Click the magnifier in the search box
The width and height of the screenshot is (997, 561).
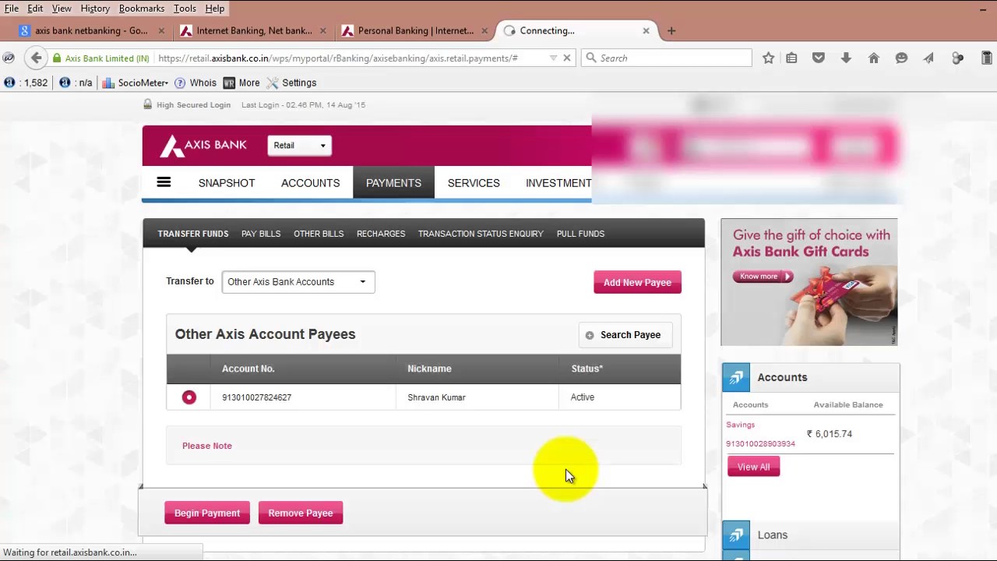[591, 58]
